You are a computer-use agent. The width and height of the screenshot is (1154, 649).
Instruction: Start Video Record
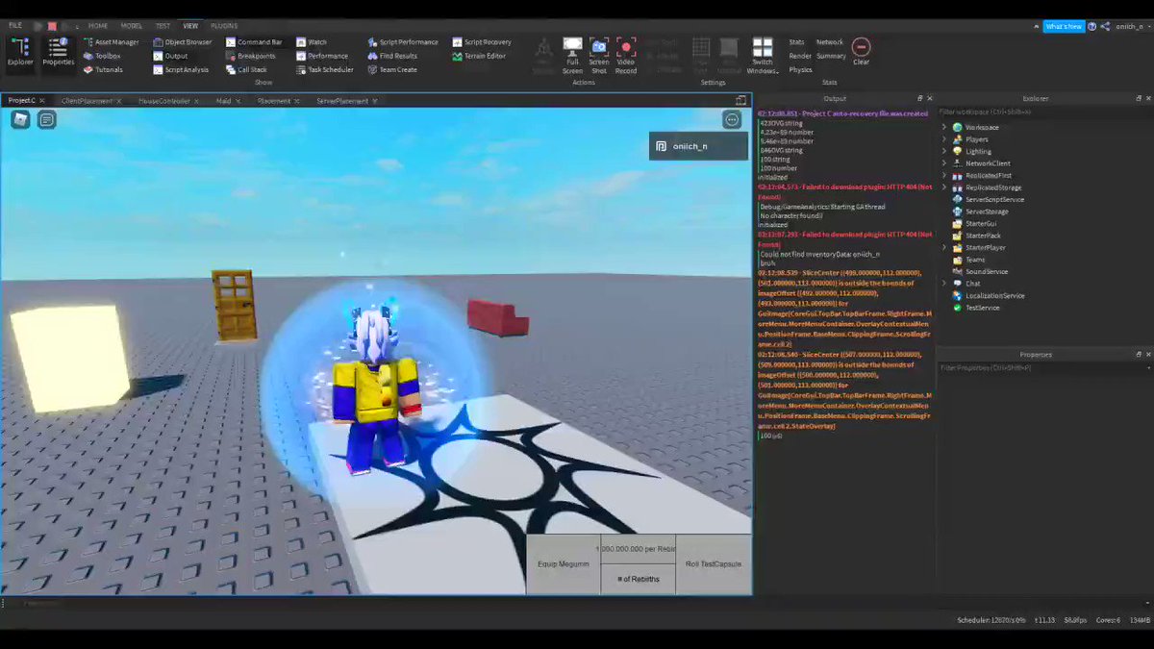tap(626, 56)
